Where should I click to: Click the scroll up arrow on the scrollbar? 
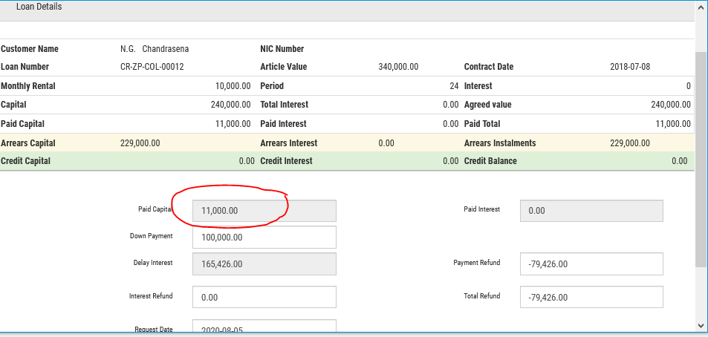[701, 7]
